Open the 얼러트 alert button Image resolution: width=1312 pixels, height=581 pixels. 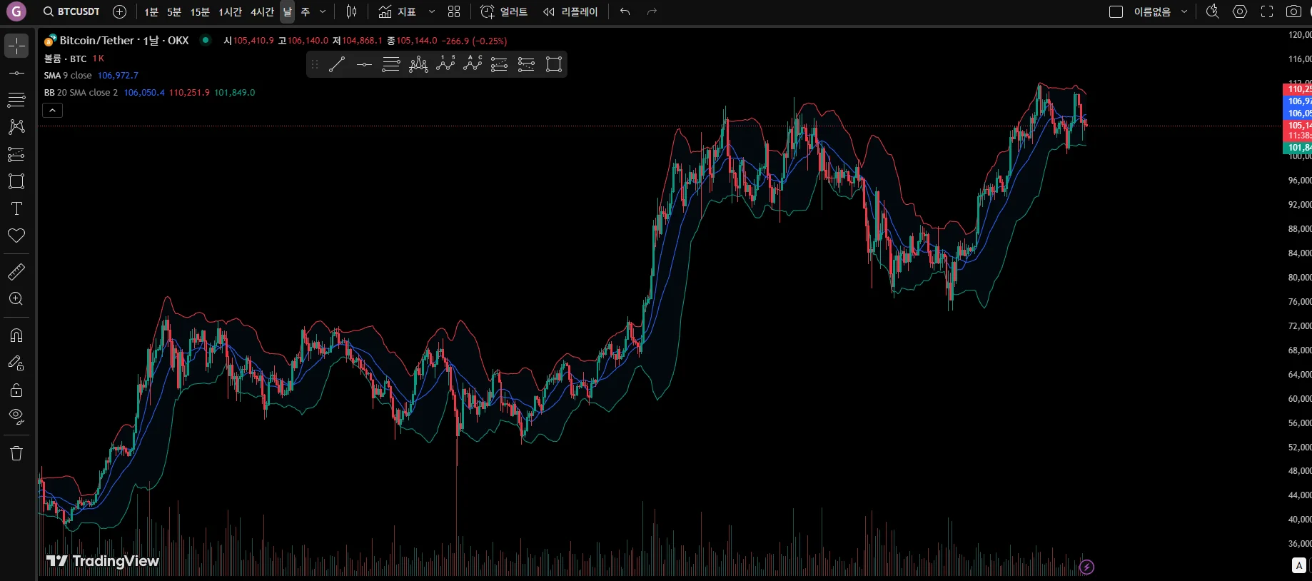click(504, 11)
